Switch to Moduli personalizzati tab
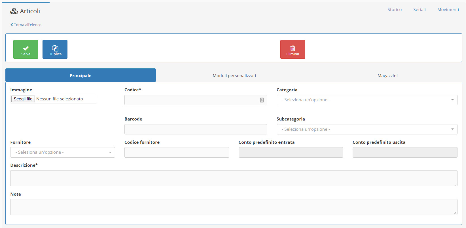The width and height of the screenshot is (466, 228). (x=234, y=75)
